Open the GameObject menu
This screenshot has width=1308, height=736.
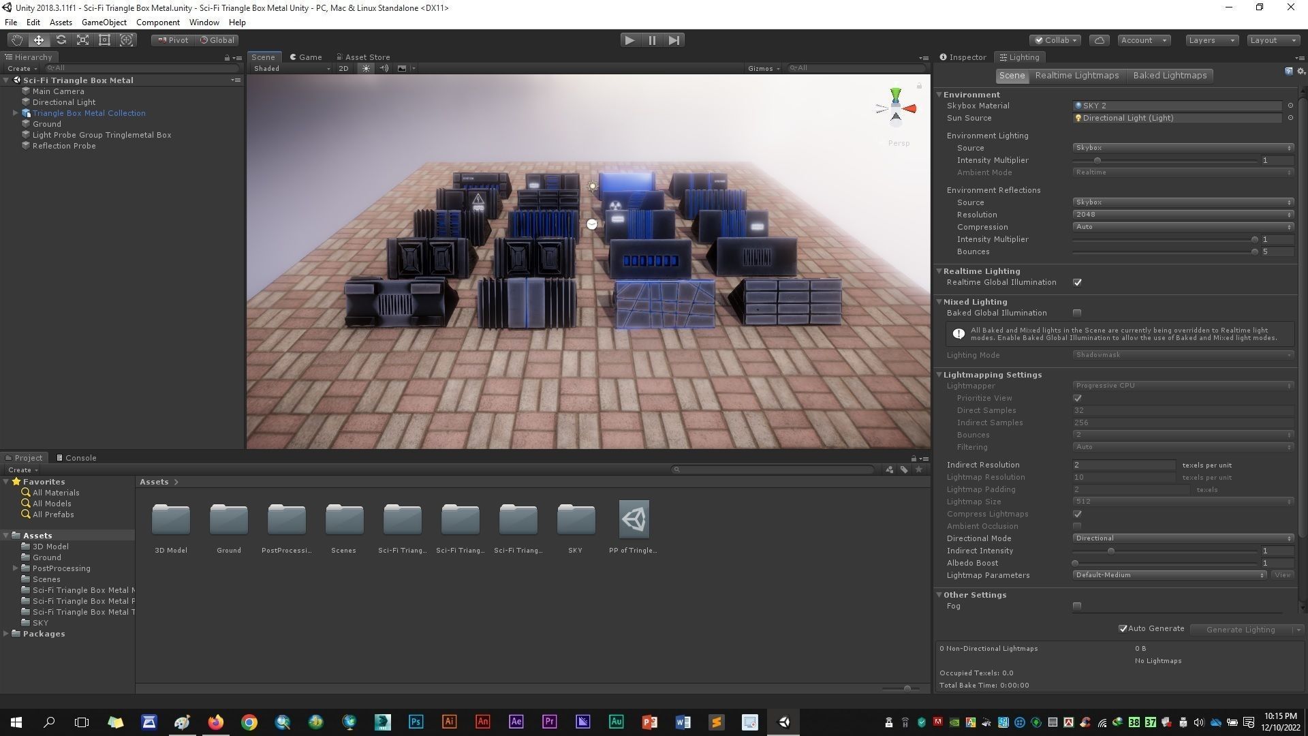(x=104, y=22)
